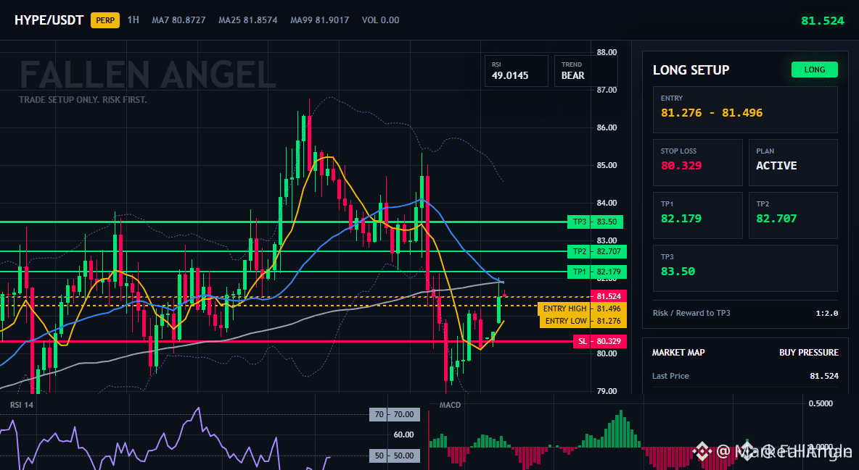Select the PLAN ACTIVE card
The width and height of the screenshot is (859, 470).
[x=793, y=162]
